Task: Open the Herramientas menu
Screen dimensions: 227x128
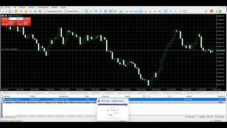Action: click(x=43, y=7)
